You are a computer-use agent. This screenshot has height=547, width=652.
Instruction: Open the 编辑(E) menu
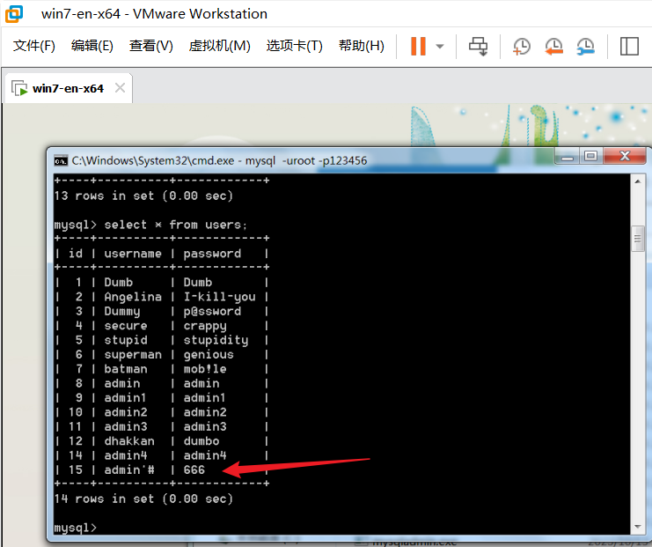coord(92,46)
